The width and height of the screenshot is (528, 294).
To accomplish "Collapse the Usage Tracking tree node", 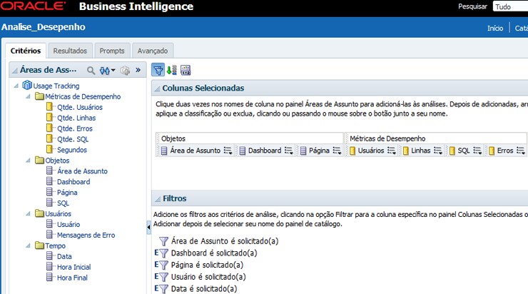I will click(x=16, y=86).
